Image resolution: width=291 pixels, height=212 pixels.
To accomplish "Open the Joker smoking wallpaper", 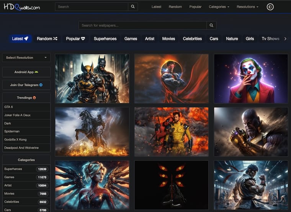I will [251, 79].
